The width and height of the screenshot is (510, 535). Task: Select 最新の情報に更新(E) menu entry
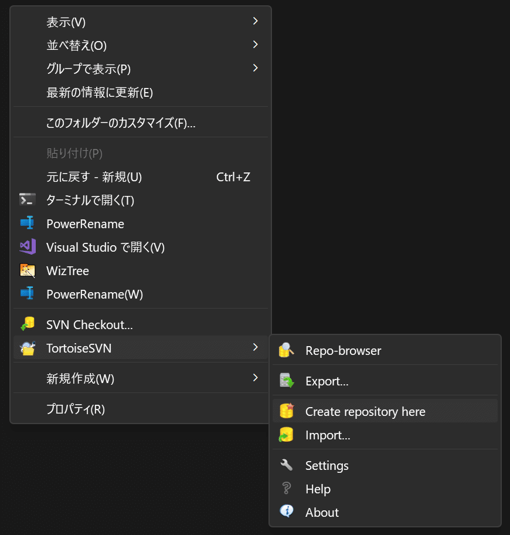tap(141, 92)
